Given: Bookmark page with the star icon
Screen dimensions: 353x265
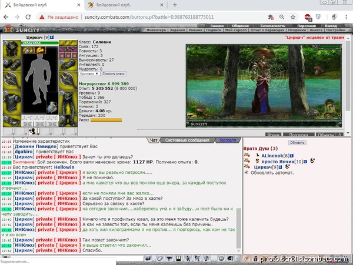Looking at the screenshot, I should point(292,17).
